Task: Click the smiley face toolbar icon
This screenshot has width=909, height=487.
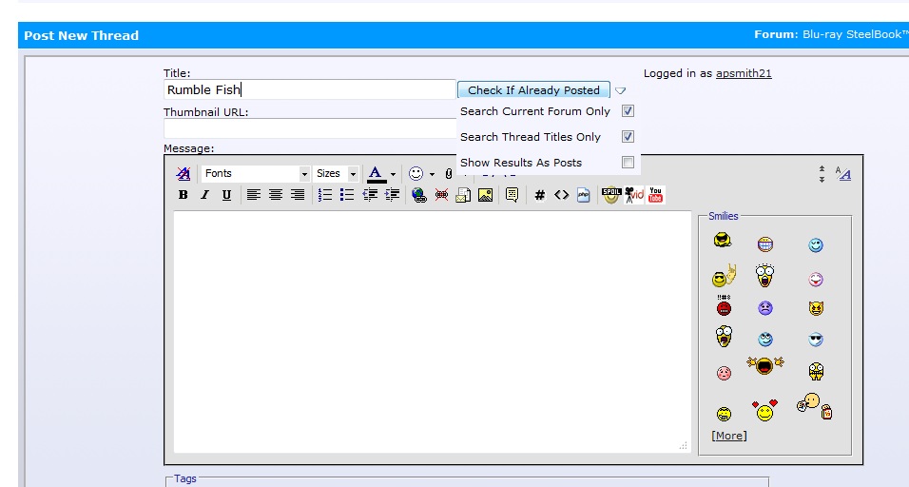Action: (416, 173)
